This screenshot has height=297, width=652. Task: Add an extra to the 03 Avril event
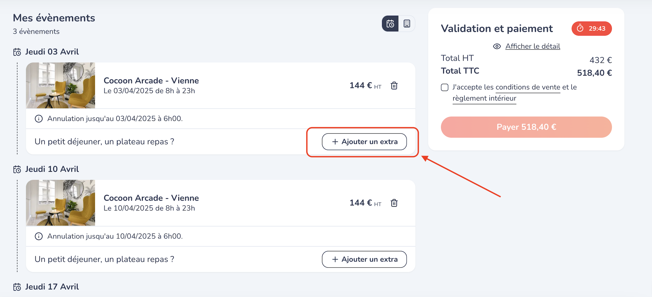pos(364,142)
